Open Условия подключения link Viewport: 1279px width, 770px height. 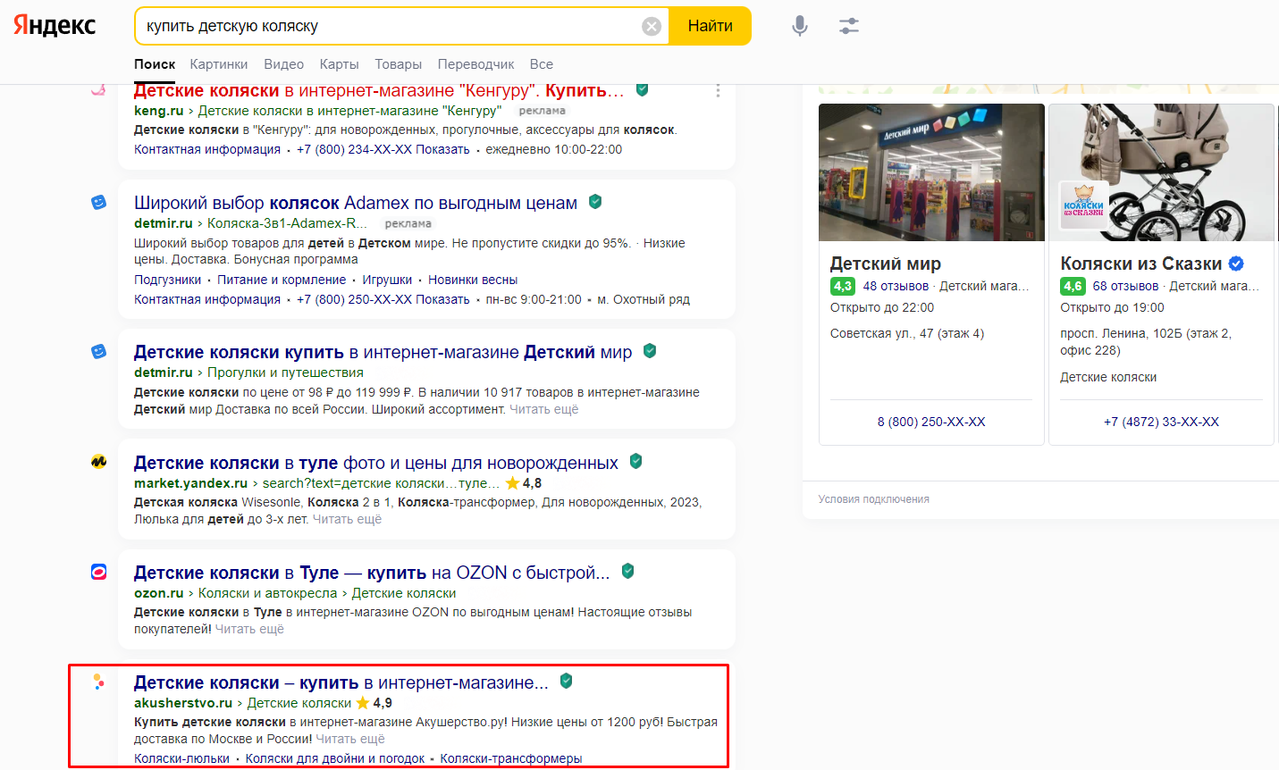(874, 499)
